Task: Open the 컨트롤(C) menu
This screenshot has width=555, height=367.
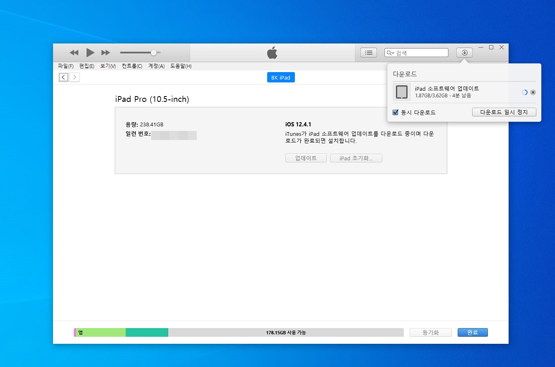Action: [132, 66]
